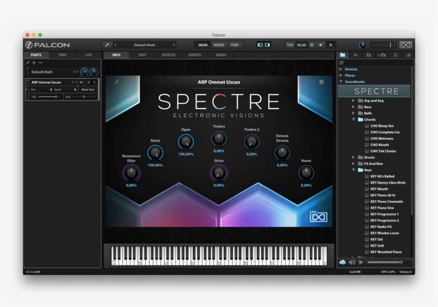This screenshot has width=438, height=307.
Task: Click the part Vol slider
Action: point(50,97)
